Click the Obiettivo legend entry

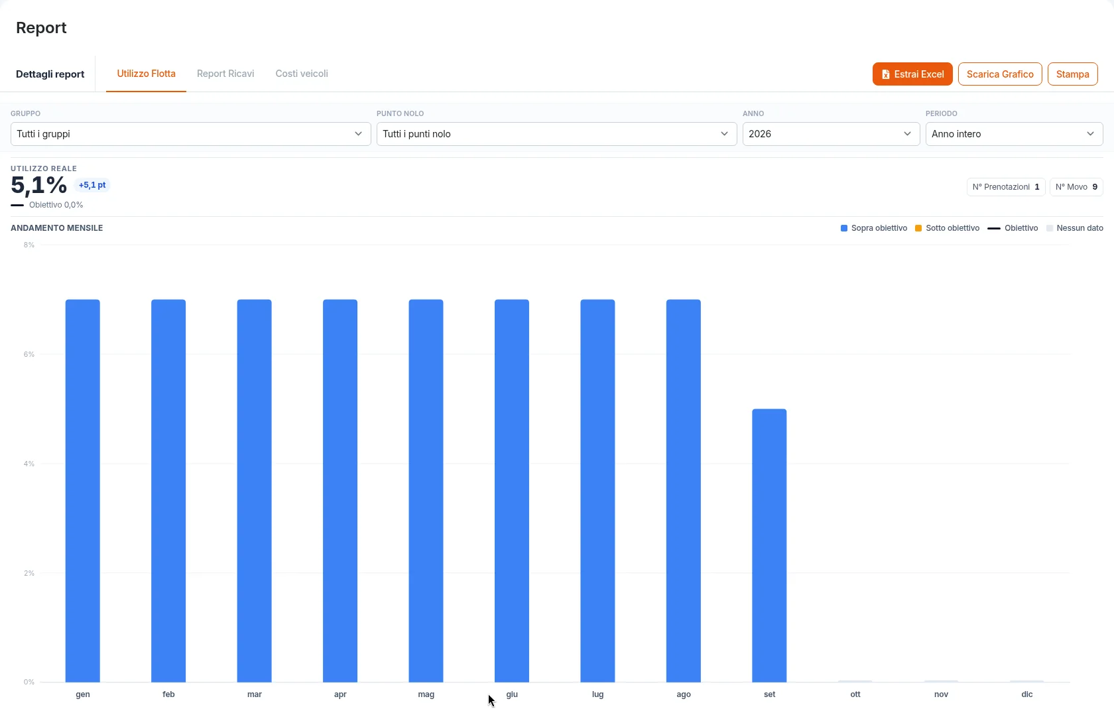click(x=1013, y=228)
